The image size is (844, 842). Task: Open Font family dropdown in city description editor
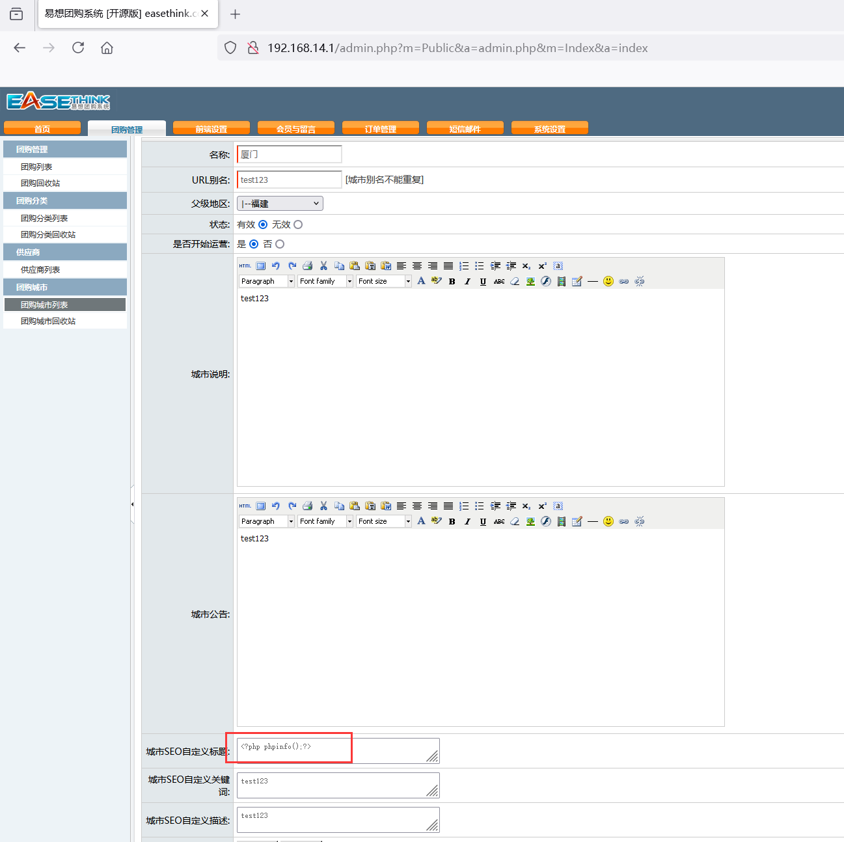pos(325,282)
